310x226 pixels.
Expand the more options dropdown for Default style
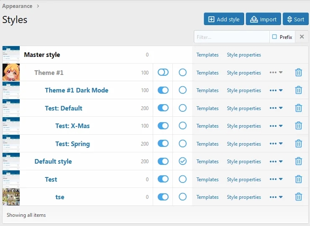276,161
